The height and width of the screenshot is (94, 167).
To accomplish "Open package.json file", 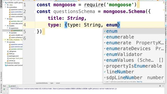I will pos(13,56).
